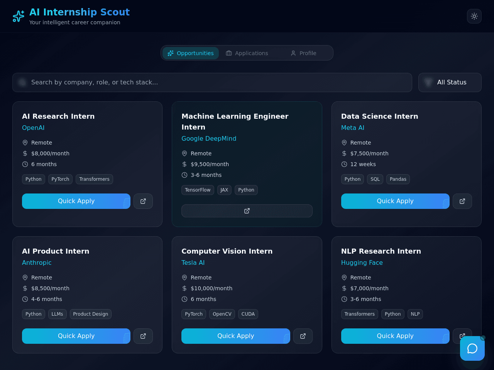Open the chat assistant bubble
Screen dimensions: 494x370
pos(472,348)
